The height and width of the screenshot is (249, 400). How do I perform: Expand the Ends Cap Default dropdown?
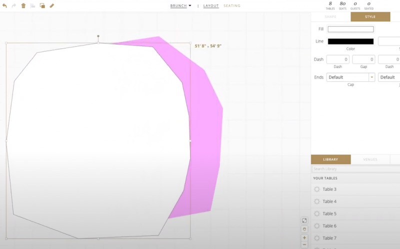click(x=350, y=77)
